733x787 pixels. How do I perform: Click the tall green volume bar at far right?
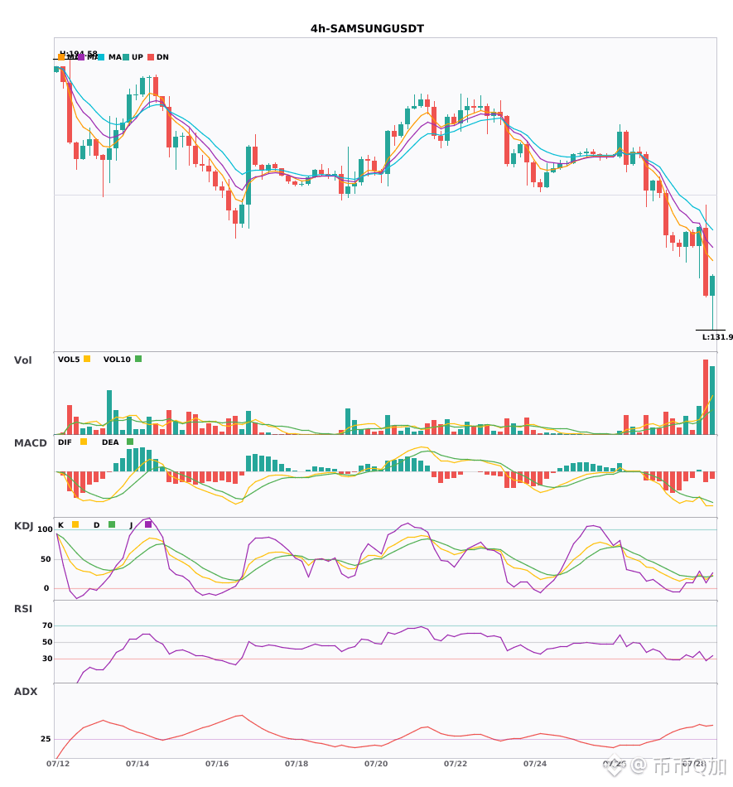point(712,400)
